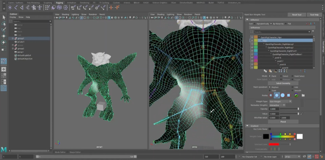Screen dimensions: 325x160
Task: Click the Cluster deformer shelf icon
Action: tap(66, 8)
